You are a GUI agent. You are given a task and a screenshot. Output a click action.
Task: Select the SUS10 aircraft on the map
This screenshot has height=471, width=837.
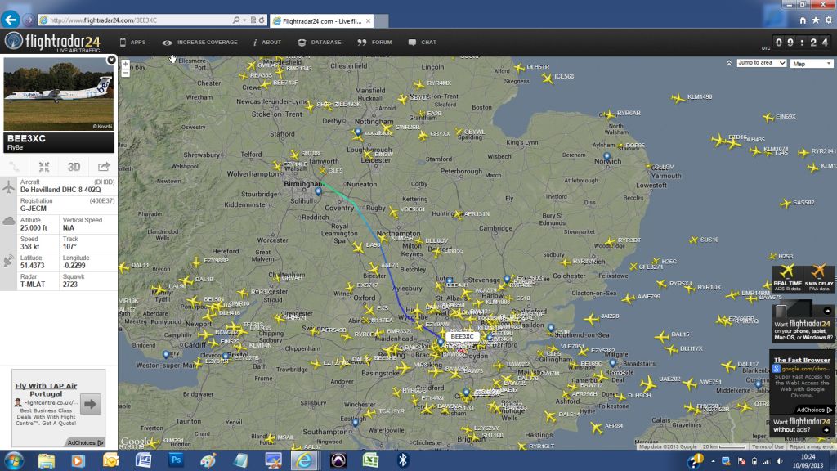pyautogui.click(x=693, y=240)
